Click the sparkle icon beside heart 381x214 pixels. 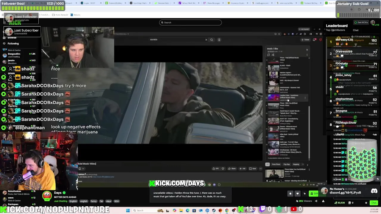(x=305, y=194)
